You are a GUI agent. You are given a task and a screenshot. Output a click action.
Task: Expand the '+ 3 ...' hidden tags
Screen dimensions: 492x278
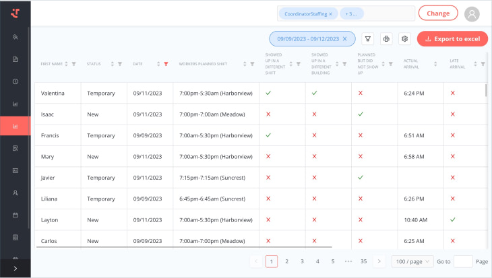coord(351,13)
